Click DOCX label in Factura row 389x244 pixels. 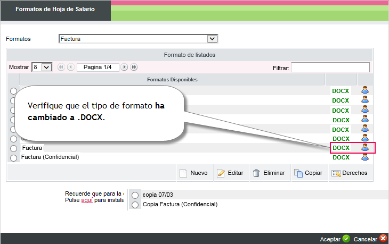(x=341, y=148)
